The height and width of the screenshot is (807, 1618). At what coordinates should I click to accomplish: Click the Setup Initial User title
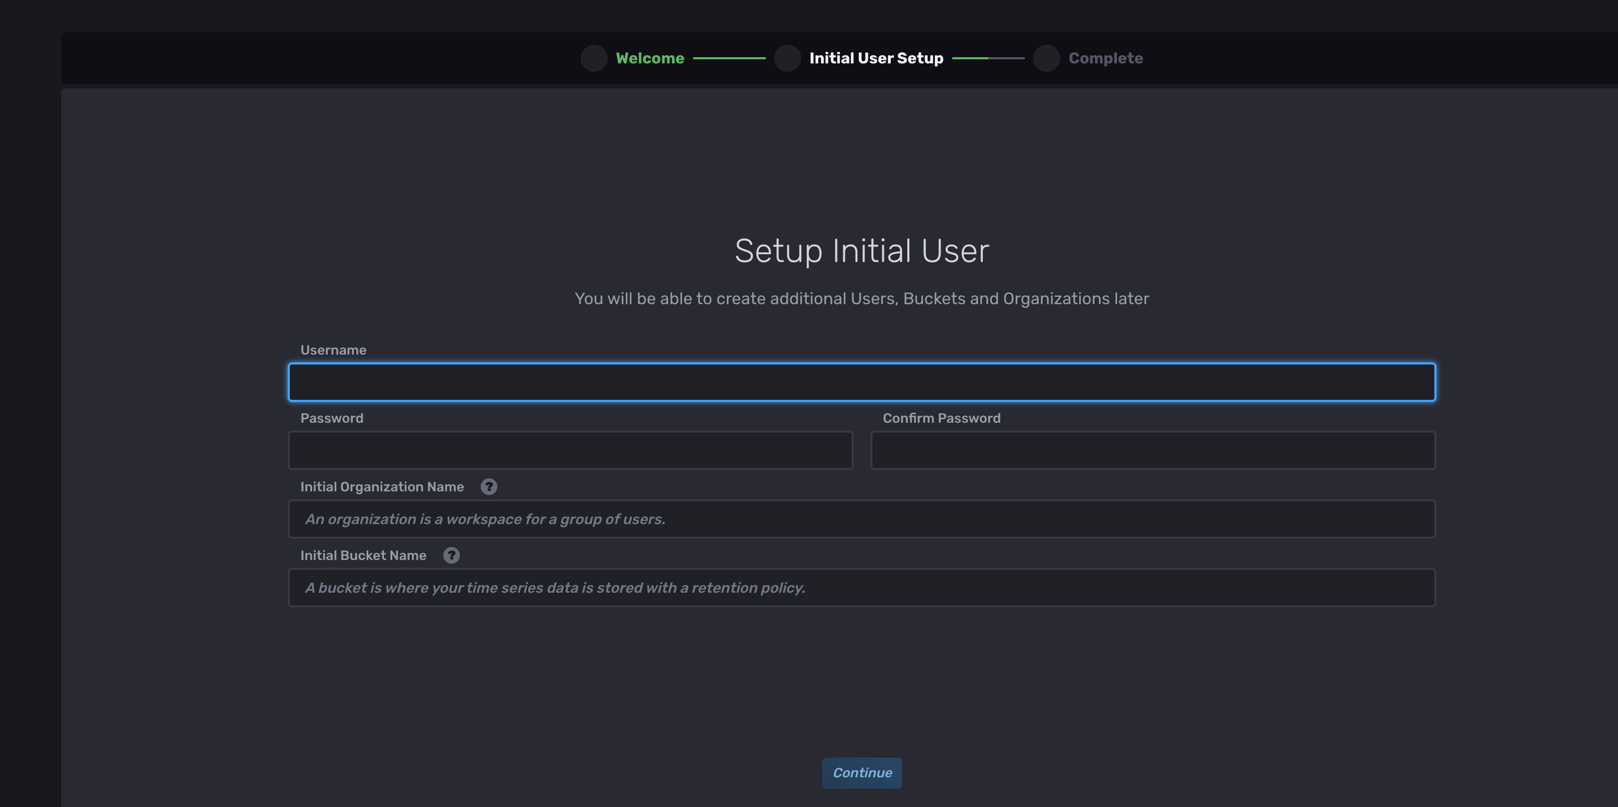[861, 251]
